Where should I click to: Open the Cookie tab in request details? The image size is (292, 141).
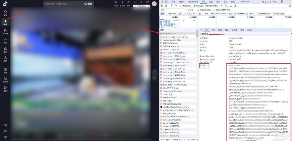click(x=250, y=30)
